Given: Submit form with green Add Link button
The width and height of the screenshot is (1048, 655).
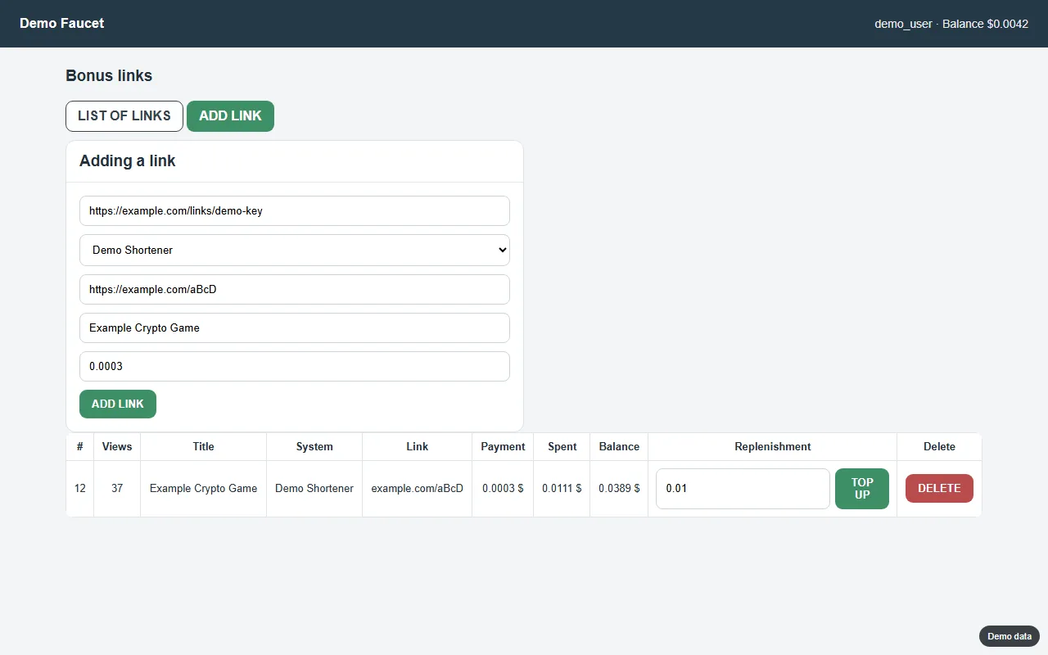Looking at the screenshot, I should coord(118,404).
